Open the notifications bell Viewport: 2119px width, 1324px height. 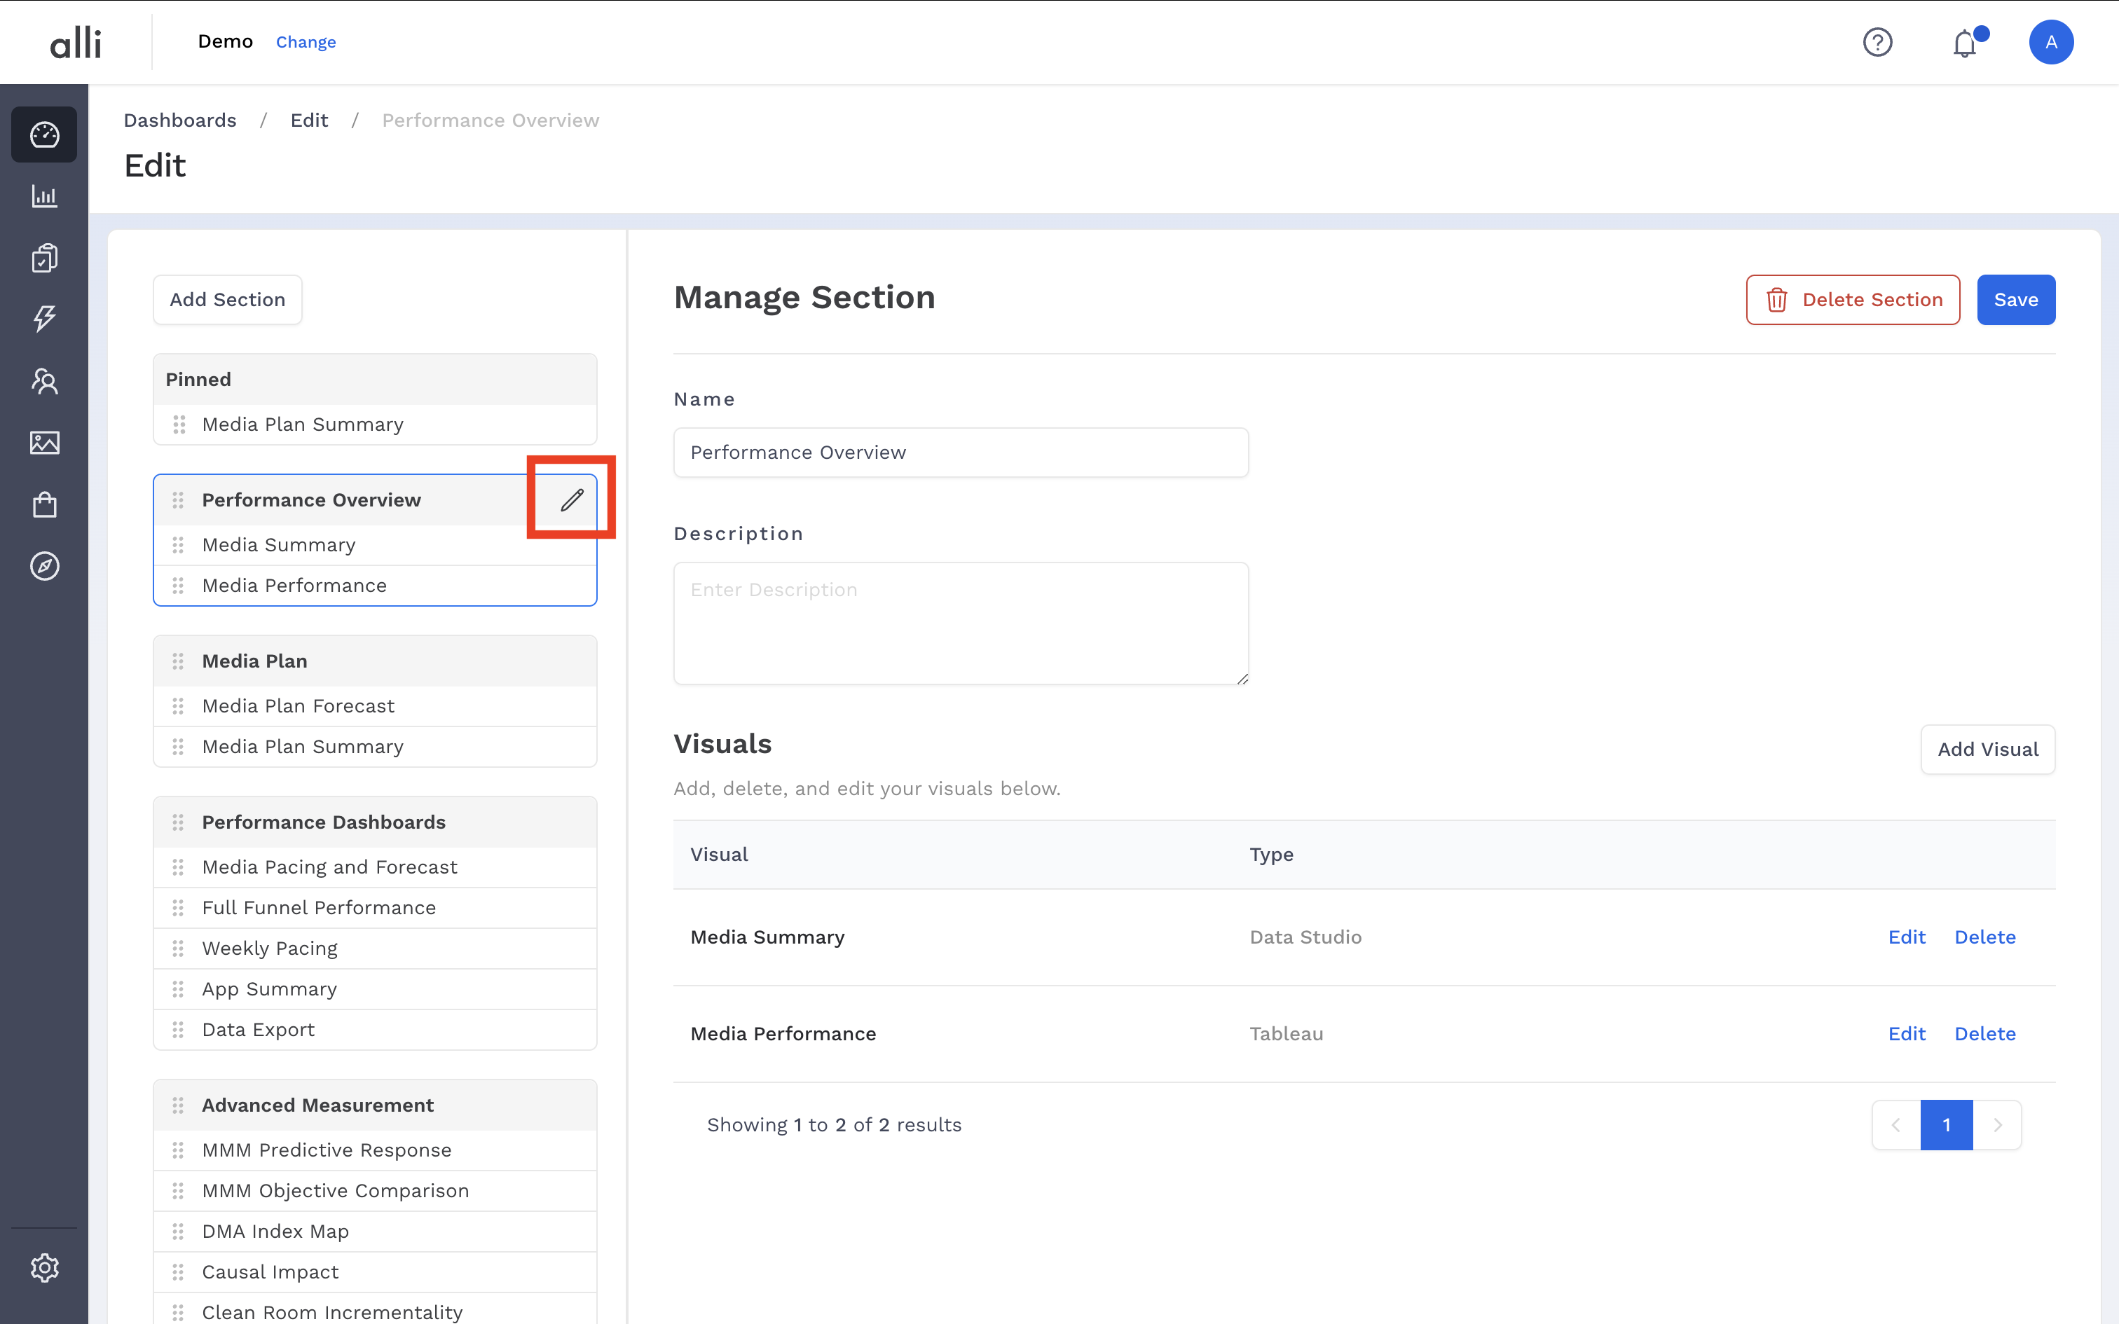(x=1964, y=43)
